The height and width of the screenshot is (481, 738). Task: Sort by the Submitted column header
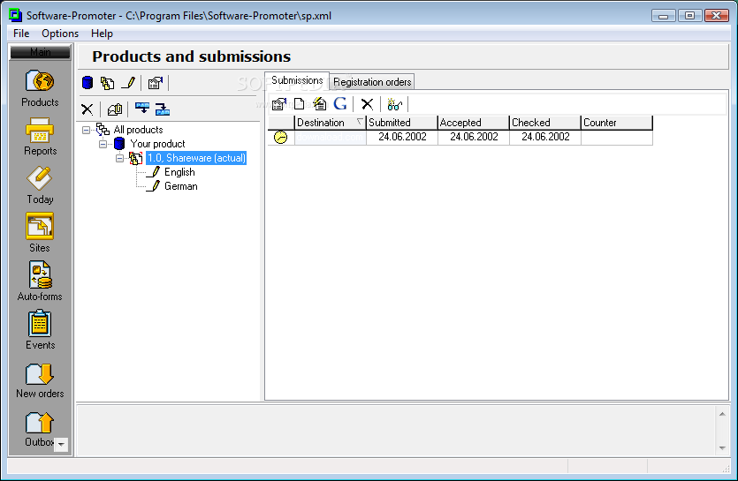[x=402, y=123]
